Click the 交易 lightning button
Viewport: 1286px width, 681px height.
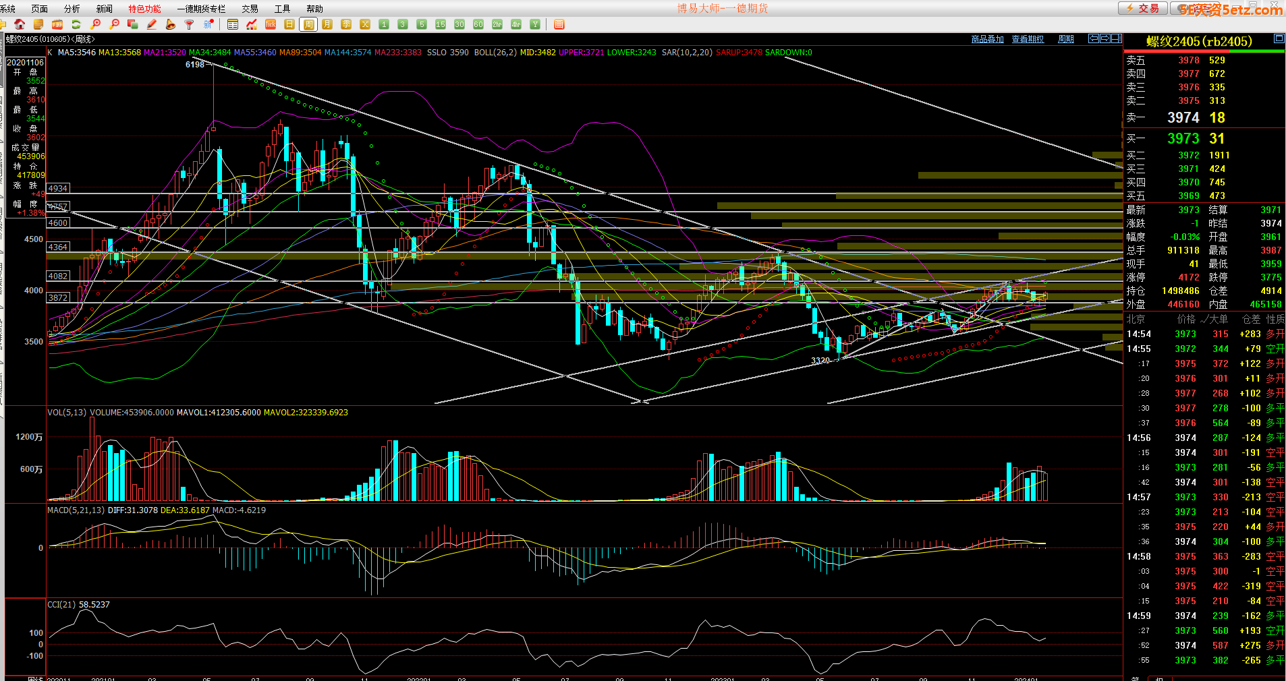[1142, 8]
